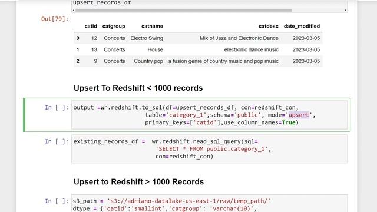377x212 pixels.
Task: Click the 'Electro Swing' cell
Action: click(x=147, y=38)
